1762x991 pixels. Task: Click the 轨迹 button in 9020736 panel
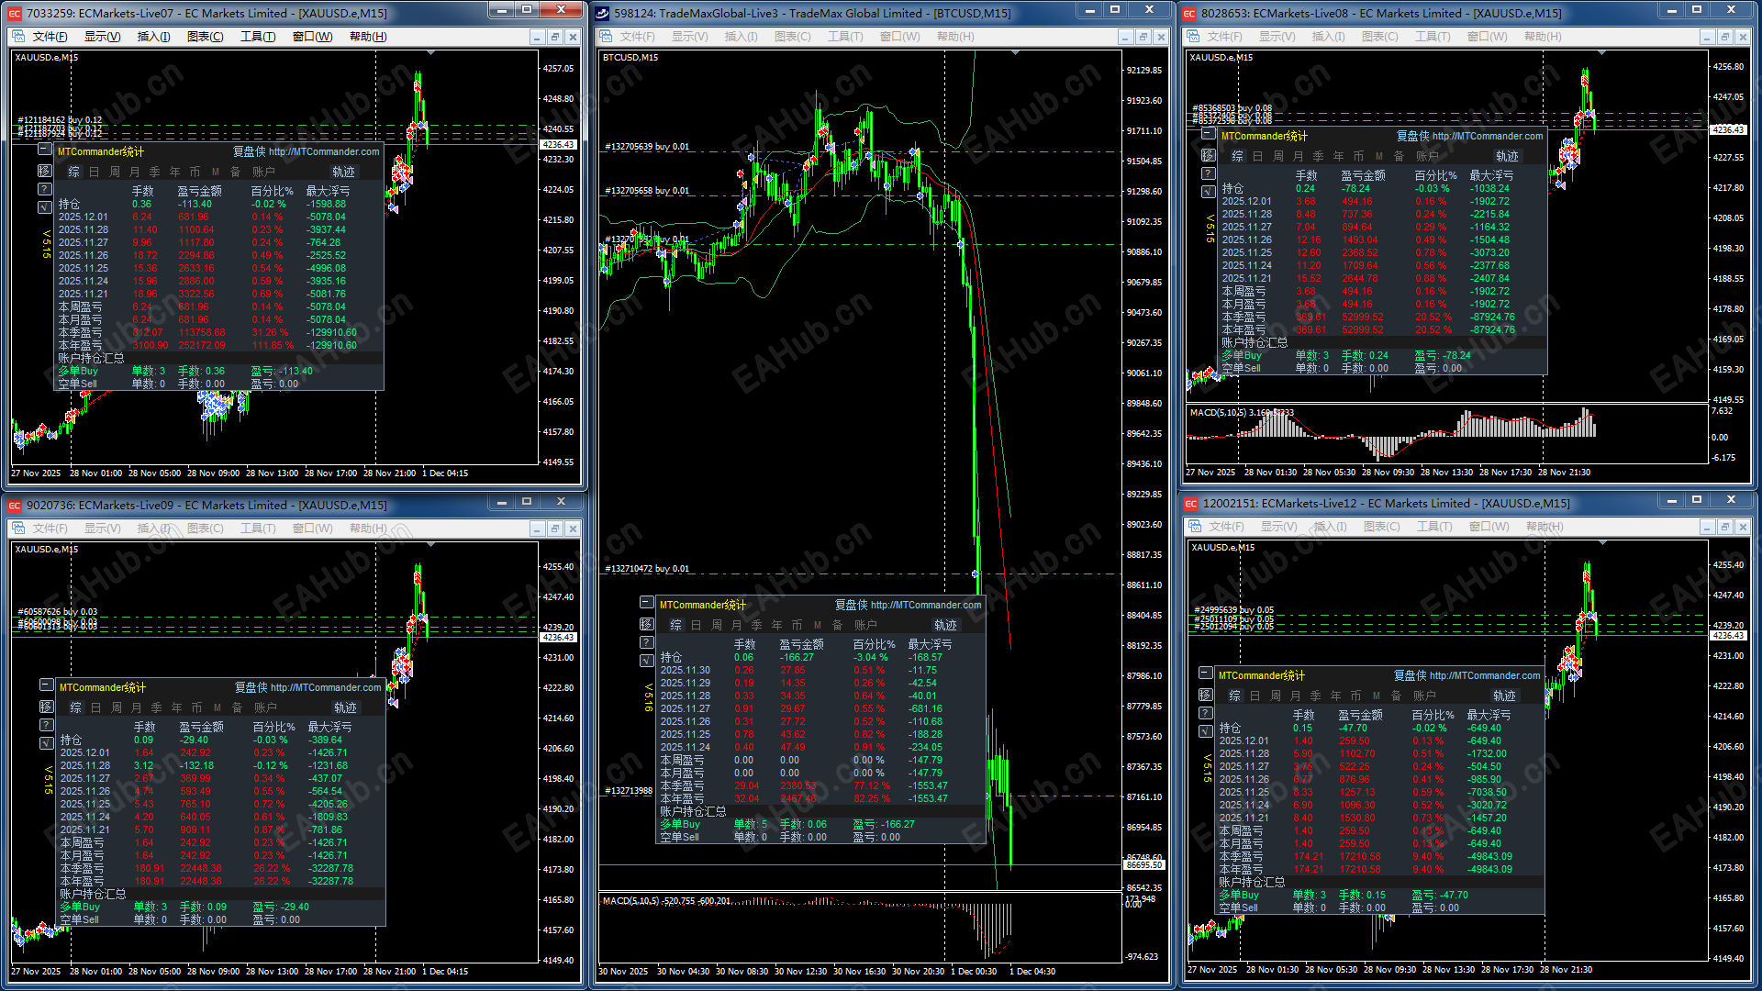tap(345, 707)
